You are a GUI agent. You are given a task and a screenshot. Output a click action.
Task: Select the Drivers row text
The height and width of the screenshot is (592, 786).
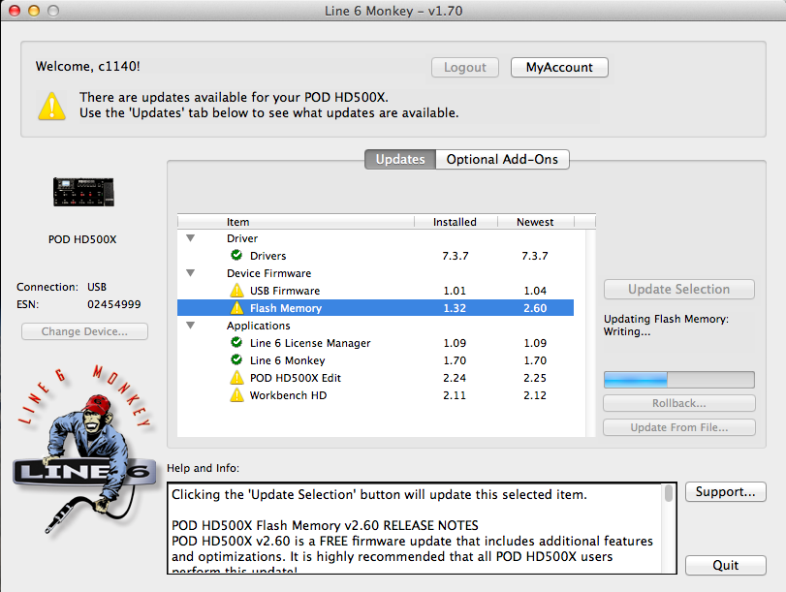268,256
